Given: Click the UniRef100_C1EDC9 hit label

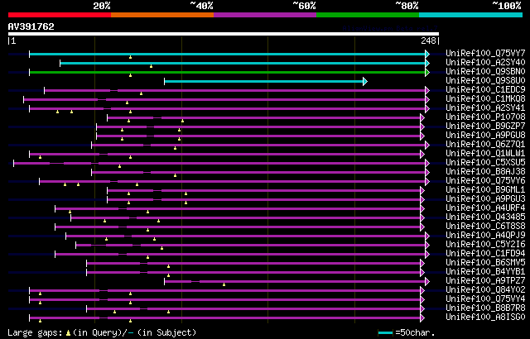Looking at the screenshot, I should coord(485,90).
